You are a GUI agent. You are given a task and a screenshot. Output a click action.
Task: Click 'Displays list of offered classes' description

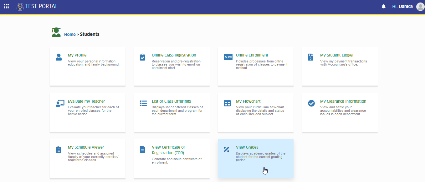pyautogui.click(x=177, y=111)
